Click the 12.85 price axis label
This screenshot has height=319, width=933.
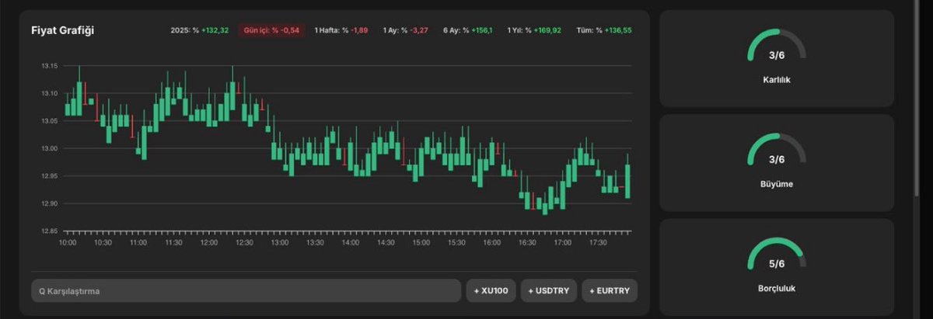pos(49,231)
